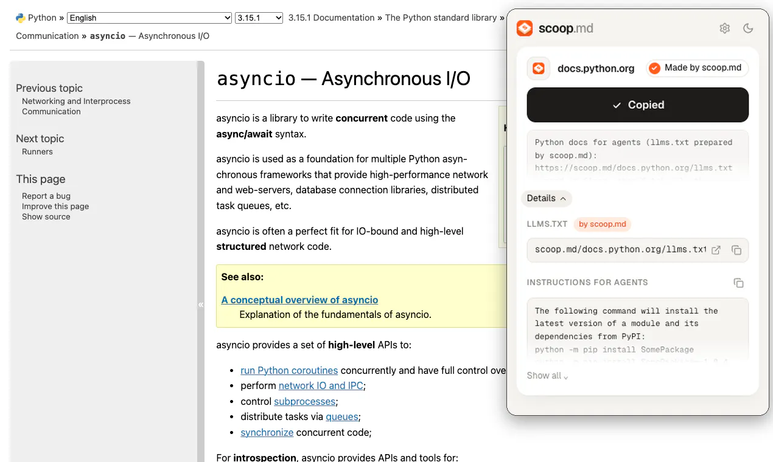773x462 pixels.
Task: Click the by scoop.md tag
Action: pyautogui.click(x=603, y=224)
